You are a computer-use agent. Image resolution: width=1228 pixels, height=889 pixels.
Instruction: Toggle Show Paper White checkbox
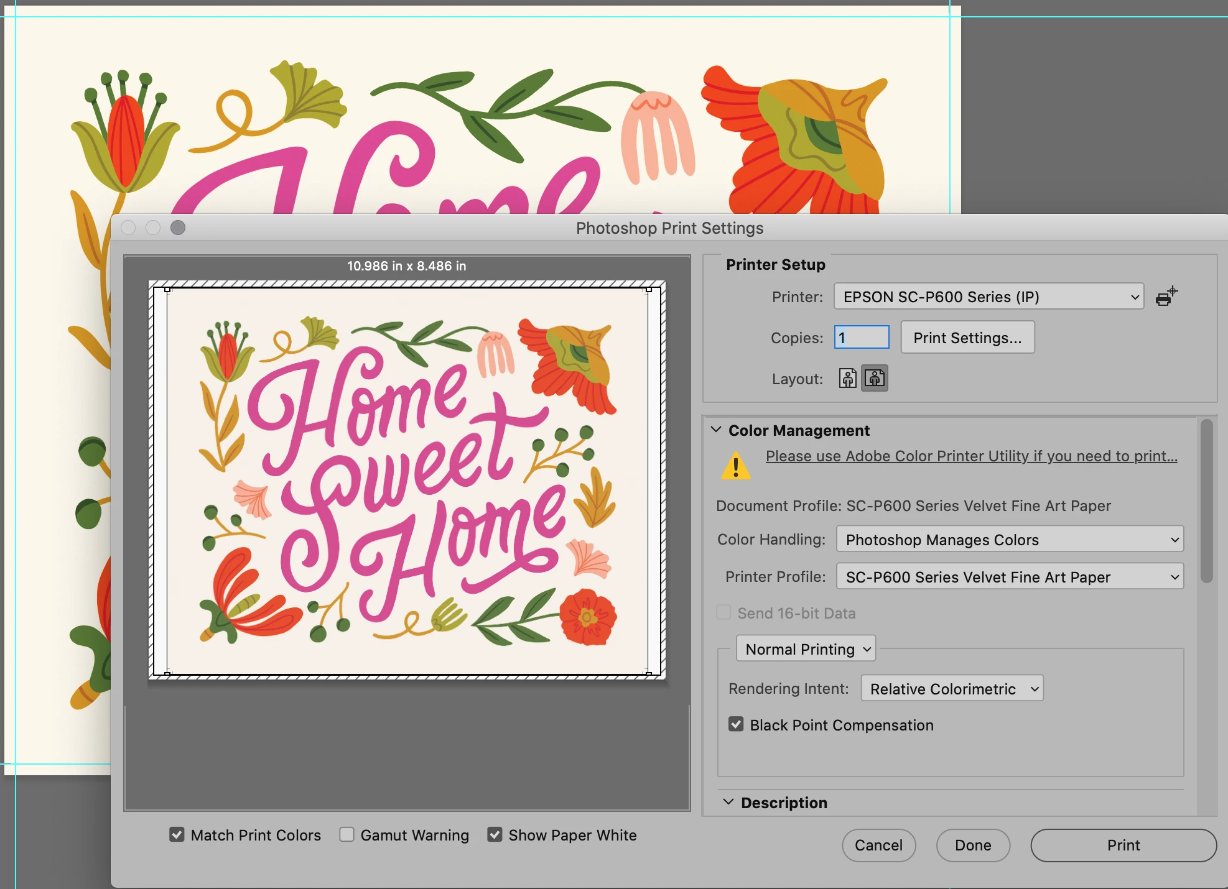coord(495,835)
